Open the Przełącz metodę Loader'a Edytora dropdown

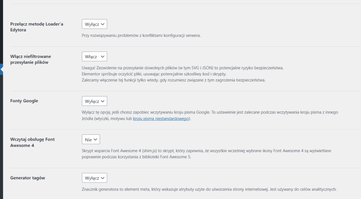94,24
